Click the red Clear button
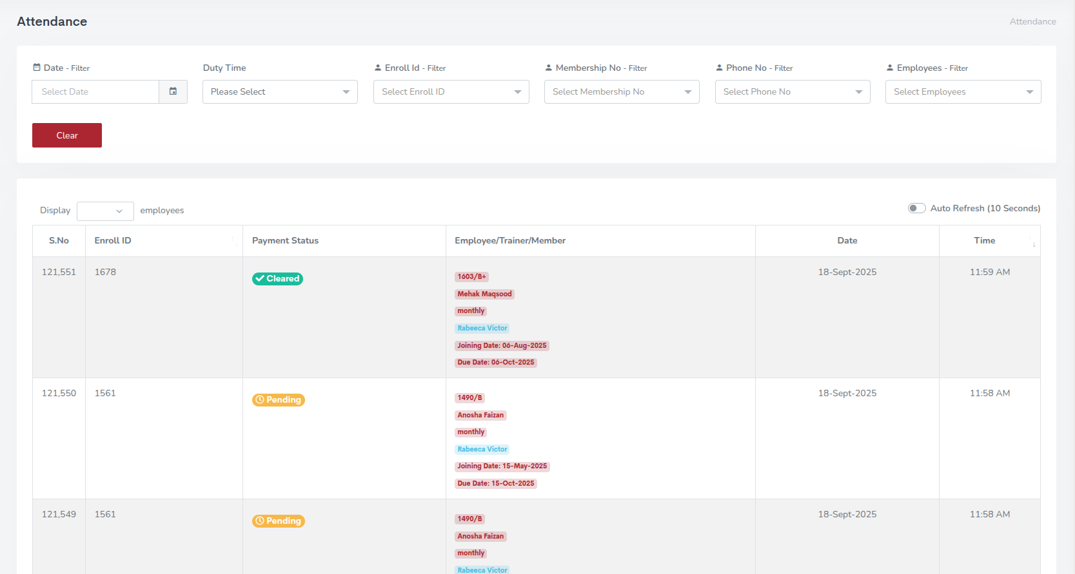This screenshot has height=574, width=1075. point(67,135)
